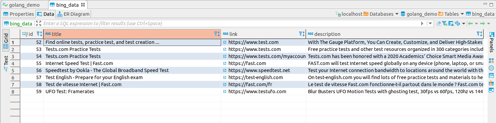This screenshot has height=123, width=496.
Task: Click the bing_data label in filter bar
Action: (x=18, y=23)
